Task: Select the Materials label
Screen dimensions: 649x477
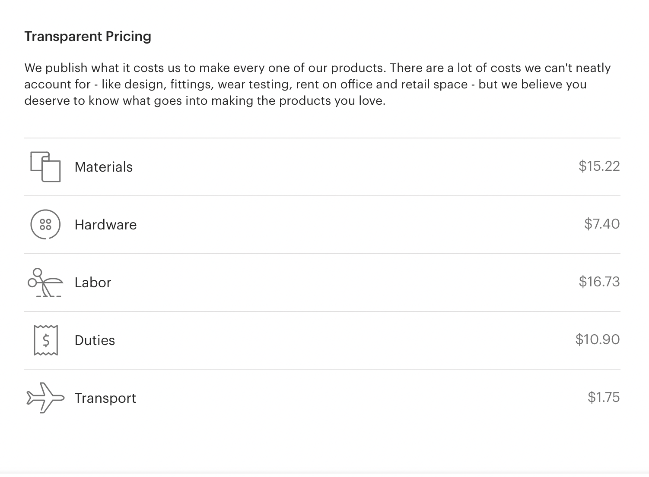Action: [104, 167]
